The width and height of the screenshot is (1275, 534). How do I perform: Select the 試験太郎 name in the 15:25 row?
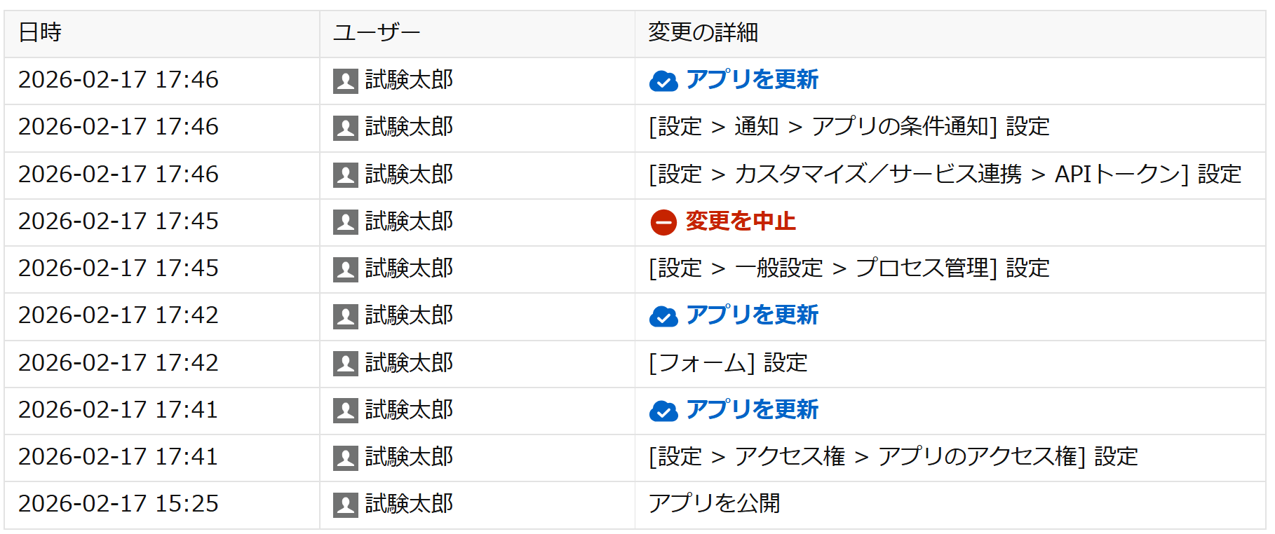click(409, 504)
